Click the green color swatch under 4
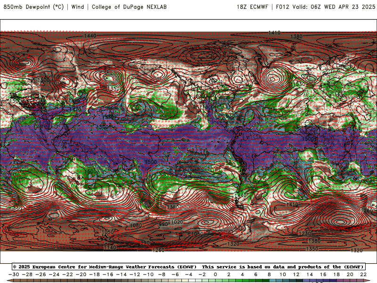377x283 pixels. (x=246, y=281)
